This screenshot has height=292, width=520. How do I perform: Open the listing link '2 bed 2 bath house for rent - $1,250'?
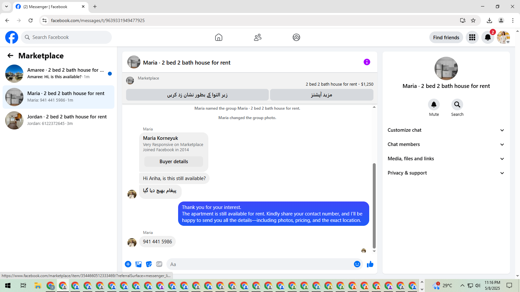tap(340, 84)
